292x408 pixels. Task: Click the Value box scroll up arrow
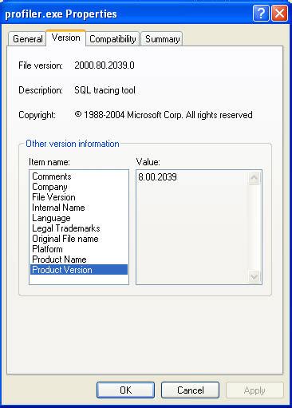click(254, 178)
